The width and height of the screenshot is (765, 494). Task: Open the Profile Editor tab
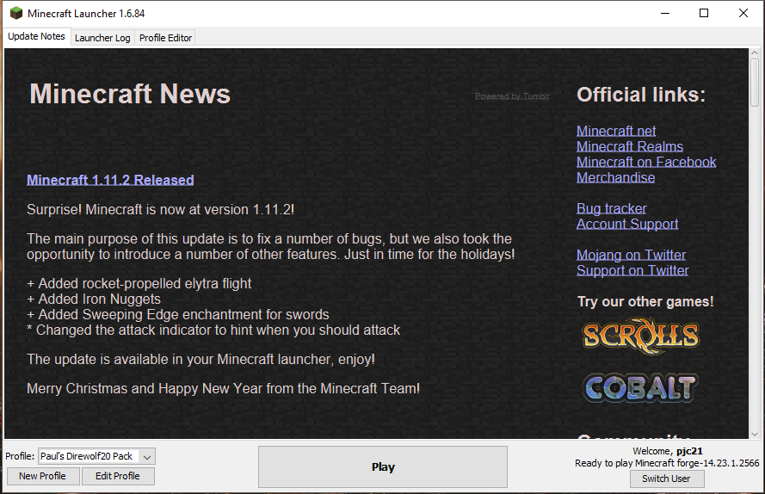(166, 38)
